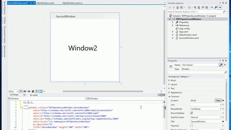Expand the Brush category
231x130 pixels.
[x=169, y=80]
